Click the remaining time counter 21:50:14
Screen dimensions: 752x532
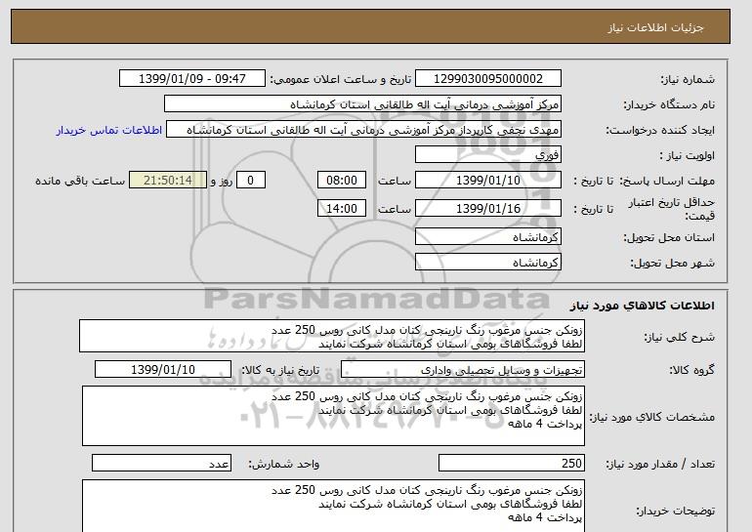click(168, 181)
